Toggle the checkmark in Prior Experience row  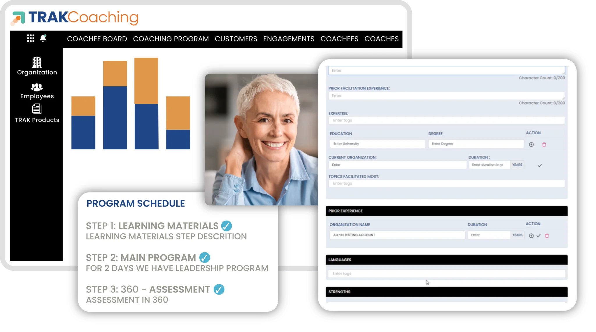click(538, 234)
